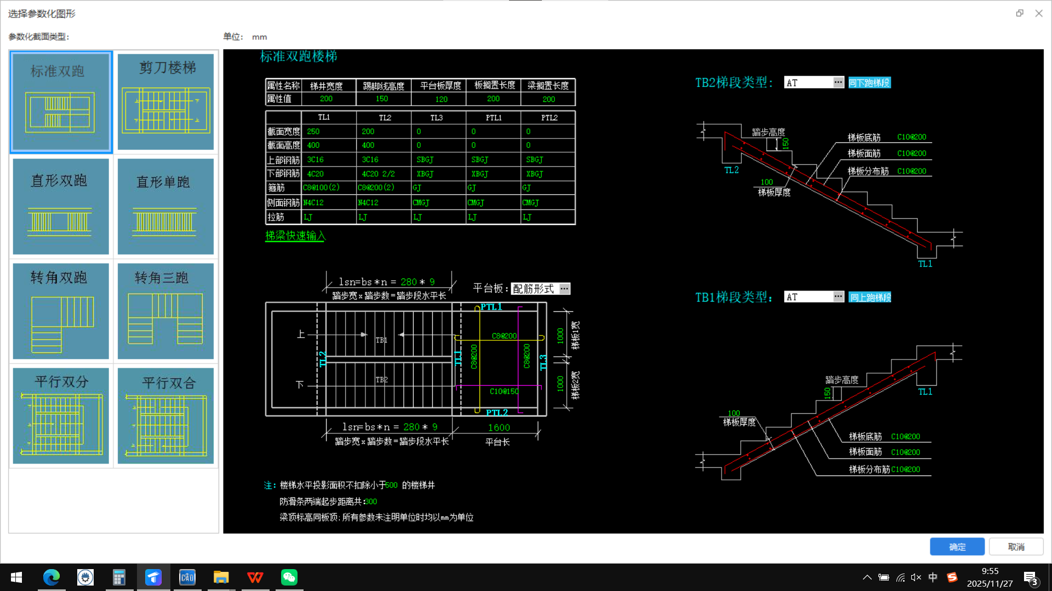Open WeChat from the taskbar
This screenshot has width=1052, height=591.
coord(289,577)
